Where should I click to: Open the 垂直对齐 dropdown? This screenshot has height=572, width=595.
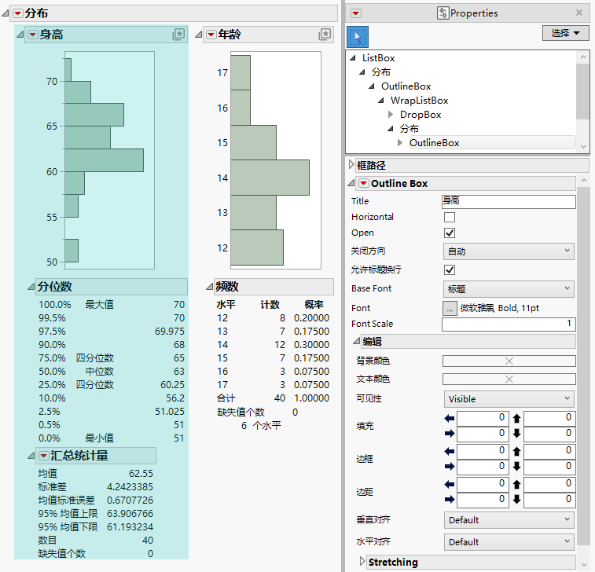(x=509, y=519)
